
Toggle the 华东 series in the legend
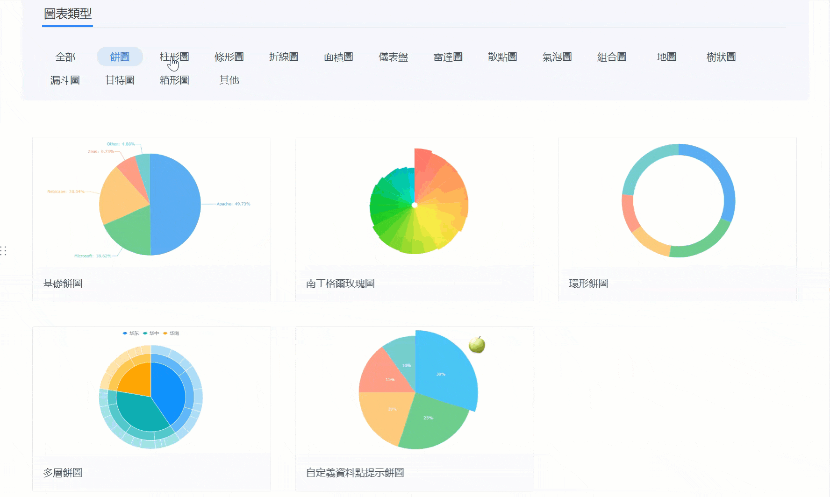pyautogui.click(x=133, y=333)
